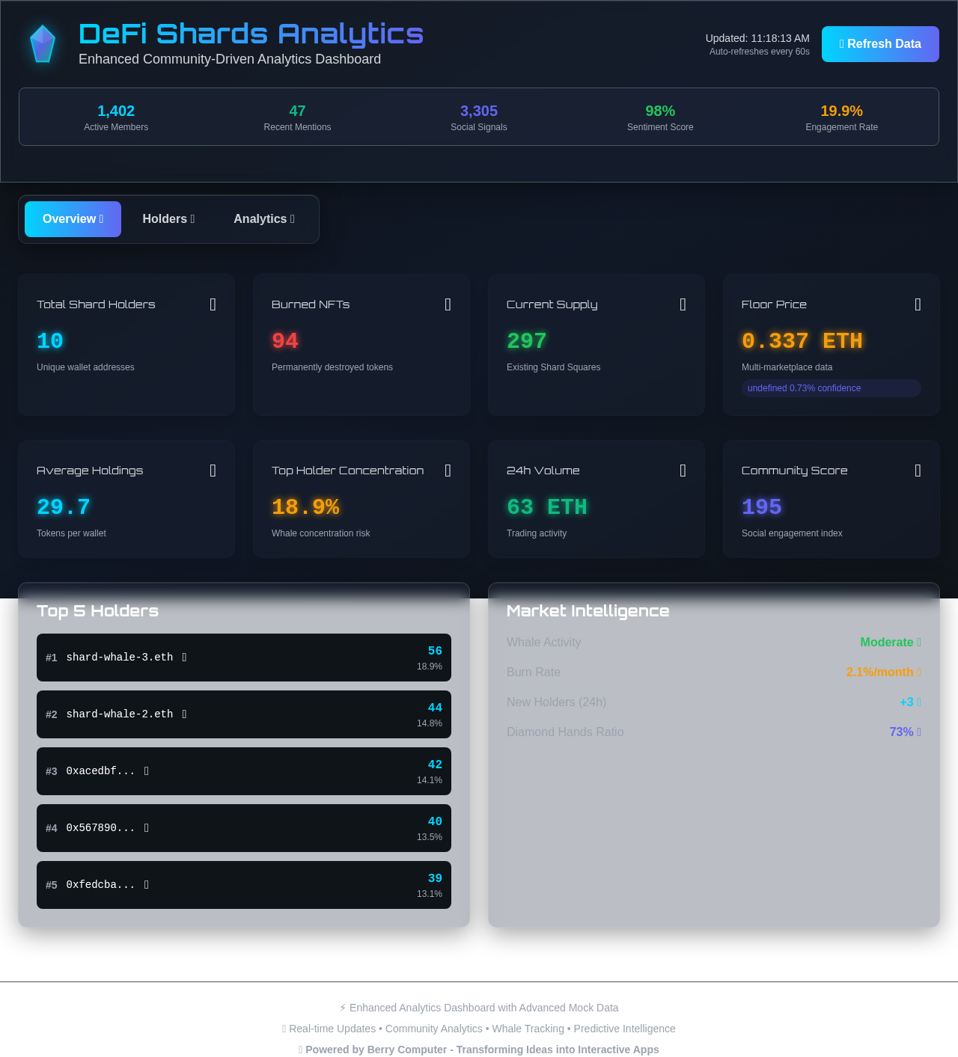Click the Community Score card icon
The height and width of the screenshot is (1057, 958).
click(x=917, y=470)
